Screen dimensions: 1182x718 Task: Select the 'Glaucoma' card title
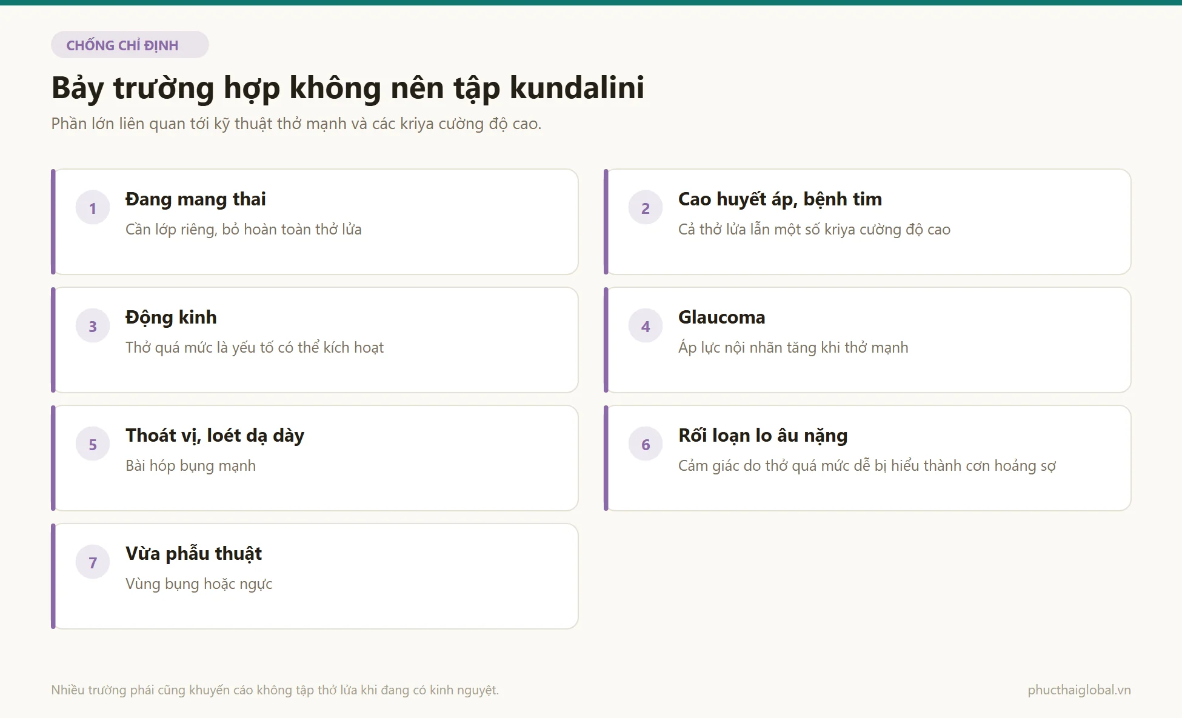721,317
